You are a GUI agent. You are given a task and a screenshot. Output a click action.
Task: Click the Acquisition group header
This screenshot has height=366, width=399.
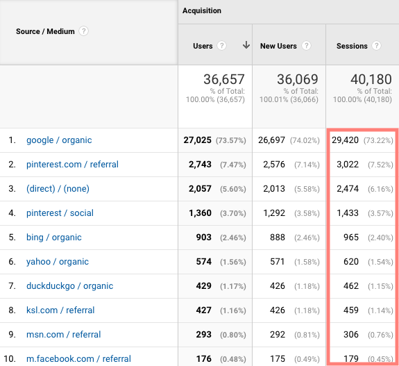coord(202,10)
